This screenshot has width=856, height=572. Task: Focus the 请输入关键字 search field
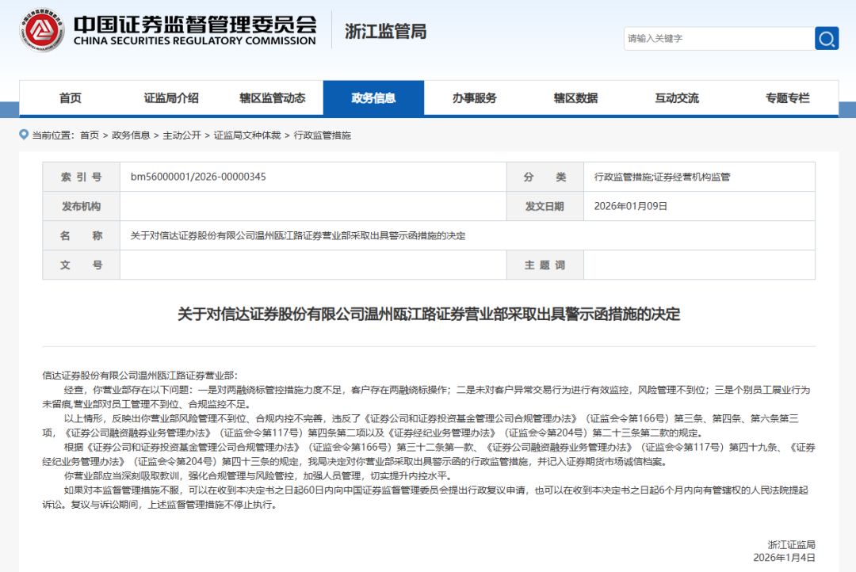719,38
